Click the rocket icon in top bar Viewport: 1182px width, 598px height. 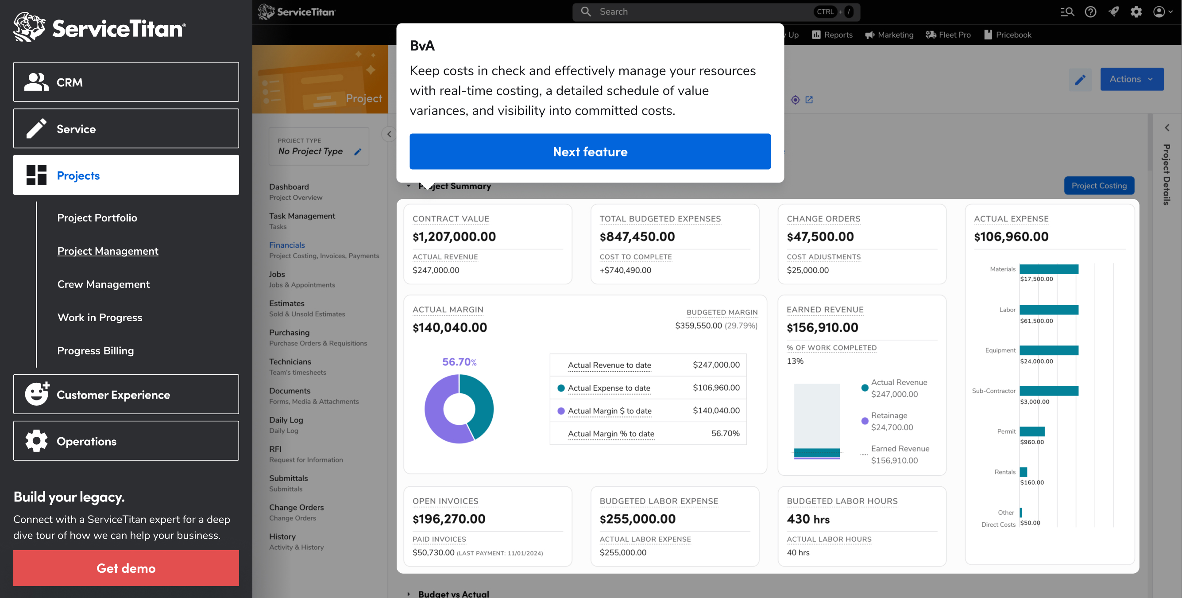pos(1113,12)
